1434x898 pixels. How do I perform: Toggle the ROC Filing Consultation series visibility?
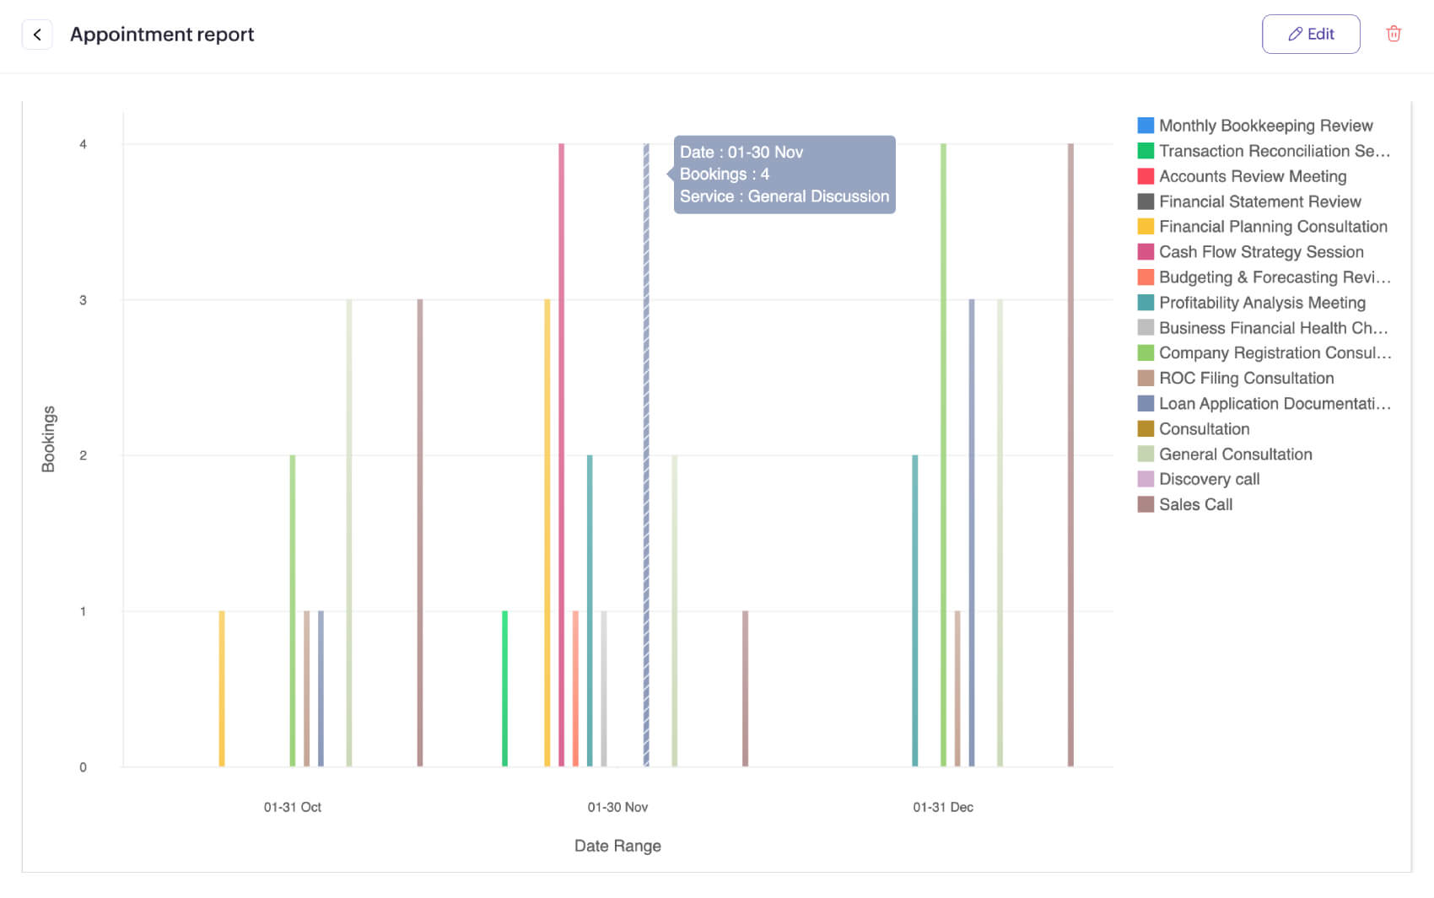1247,378
